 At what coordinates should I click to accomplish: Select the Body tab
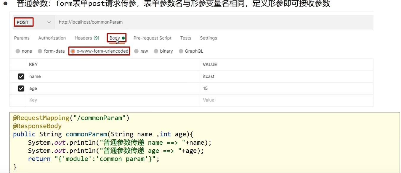tap(117, 38)
